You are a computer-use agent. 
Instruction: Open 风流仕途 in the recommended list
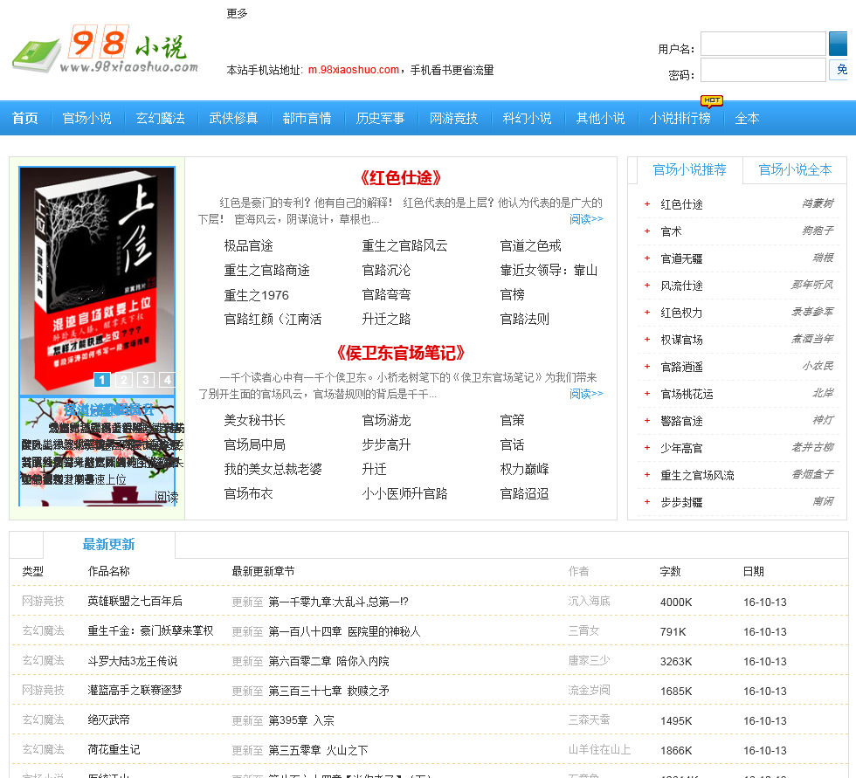pyautogui.click(x=681, y=286)
